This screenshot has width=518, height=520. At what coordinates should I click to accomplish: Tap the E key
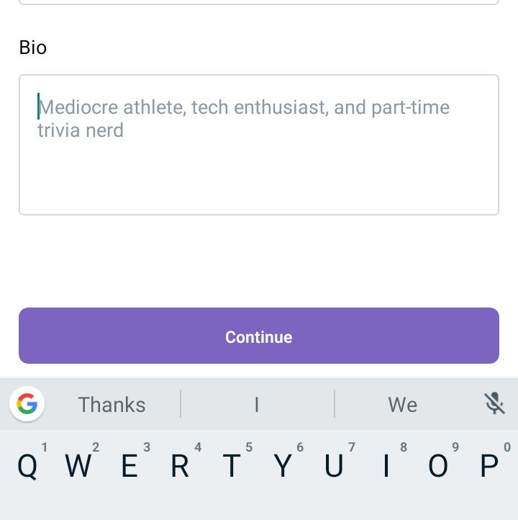coord(129,465)
